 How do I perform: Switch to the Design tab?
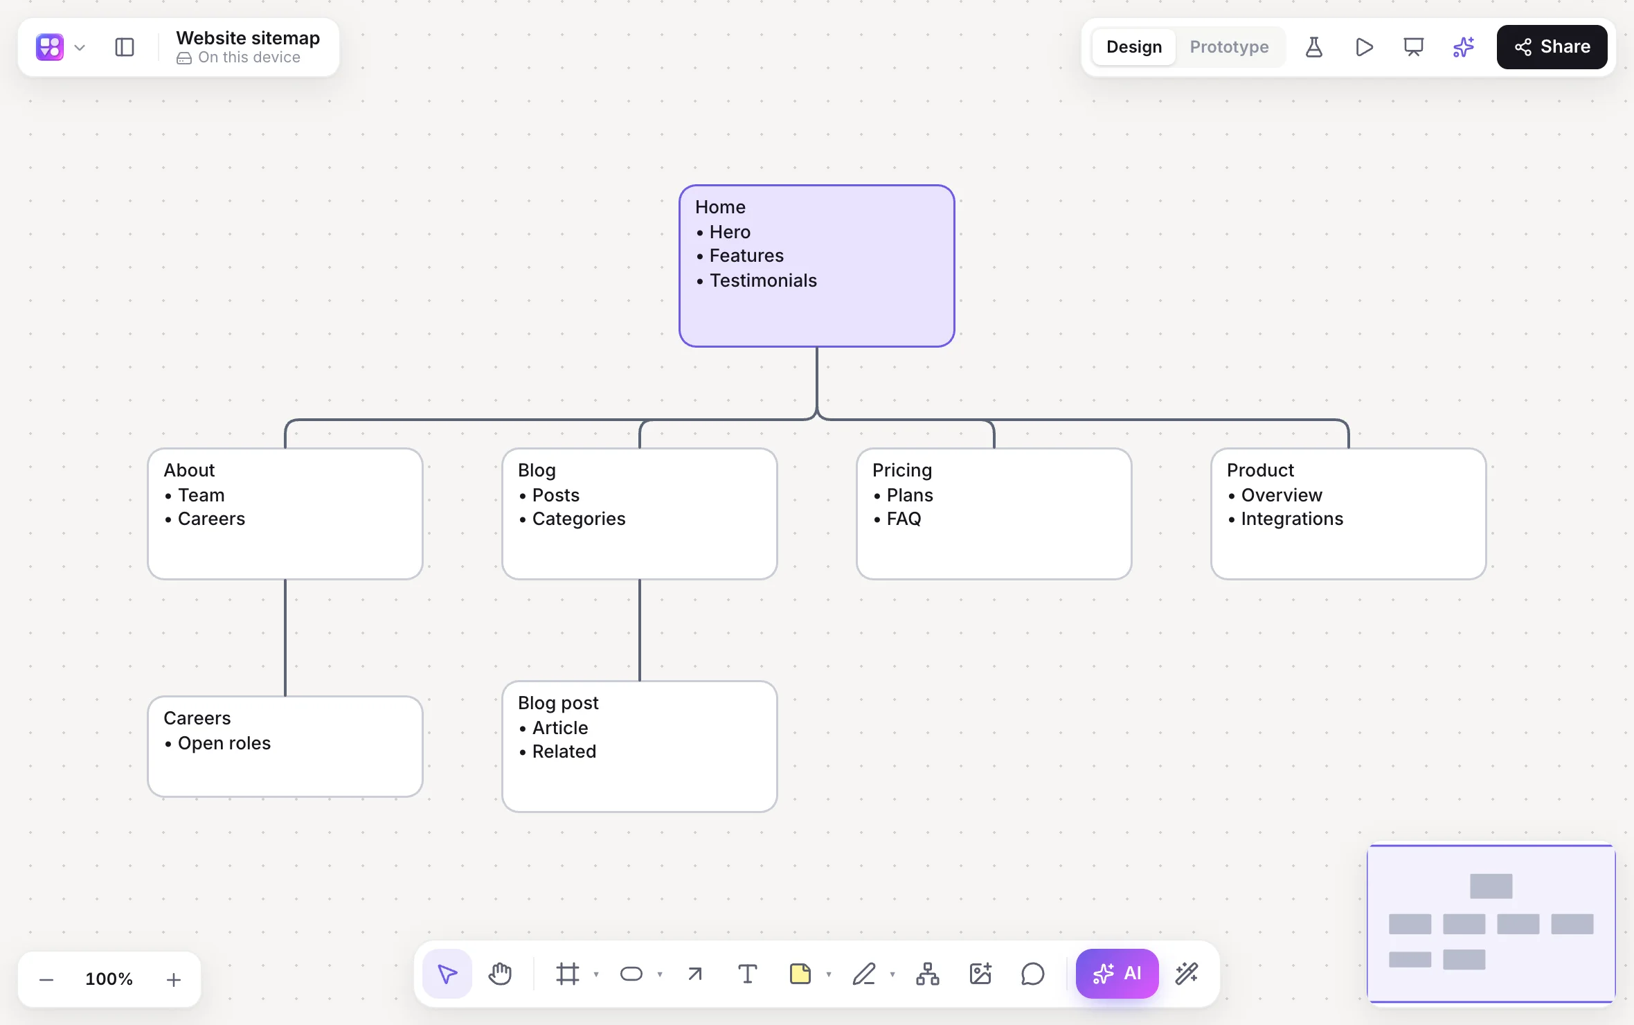(x=1134, y=47)
